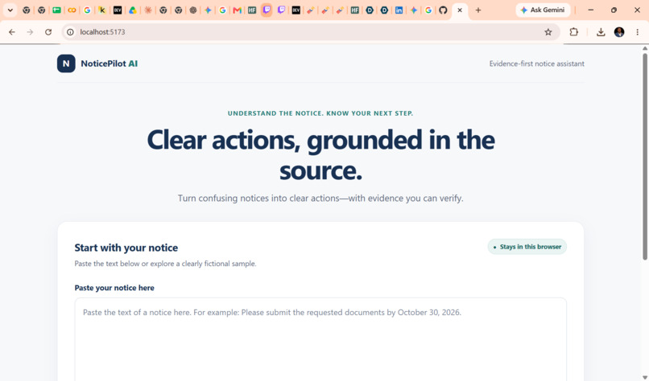Focus the localhost:5173 address bar
This screenshot has width=649, height=381.
coord(311,32)
